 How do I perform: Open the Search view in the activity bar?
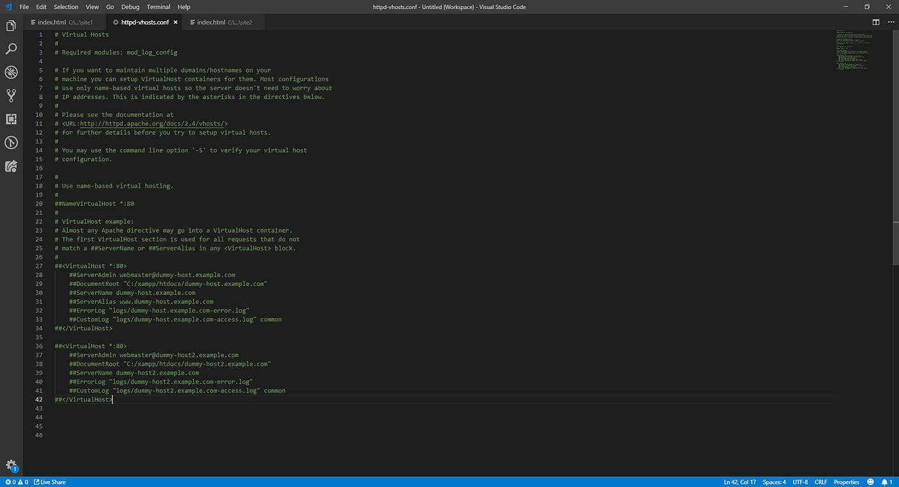[11, 49]
